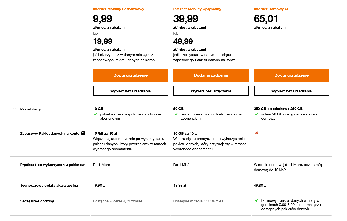Click green checkmark beside Darmowy transfer danych

tap(256, 200)
